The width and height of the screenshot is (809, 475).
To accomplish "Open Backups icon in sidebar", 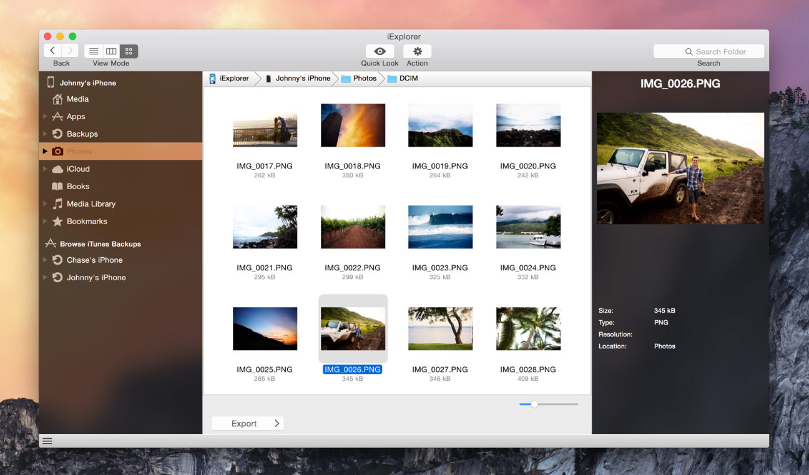I will 57,134.
